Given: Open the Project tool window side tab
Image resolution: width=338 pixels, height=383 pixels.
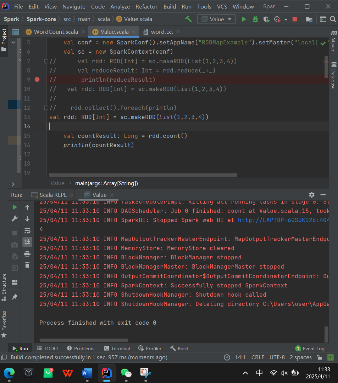Looking at the screenshot, I should point(4,40).
